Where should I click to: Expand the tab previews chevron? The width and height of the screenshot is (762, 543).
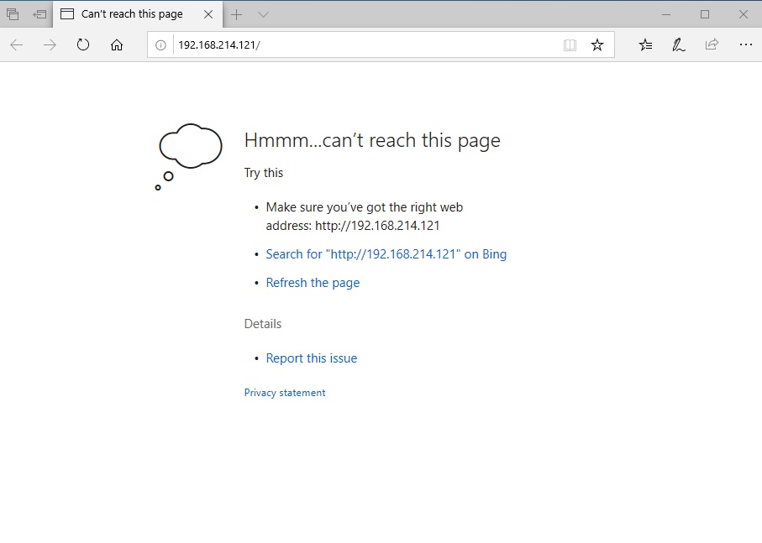coord(263,14)
